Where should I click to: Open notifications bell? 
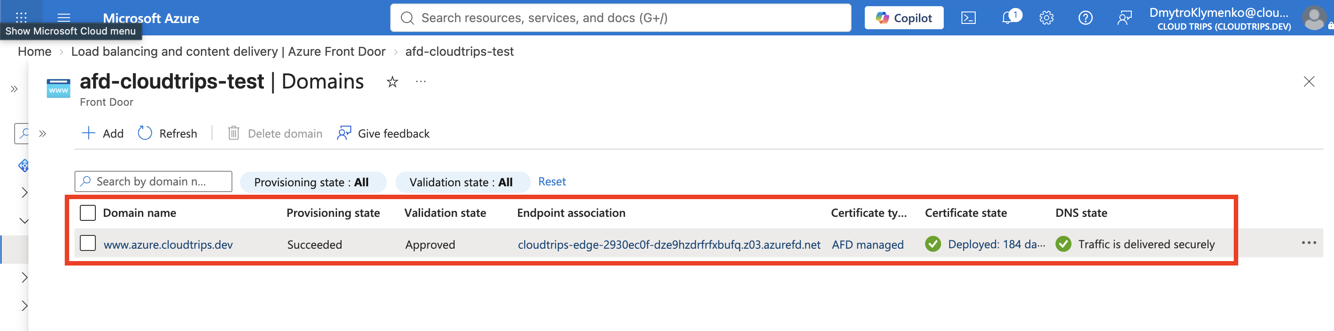[x=1008, y=18]
